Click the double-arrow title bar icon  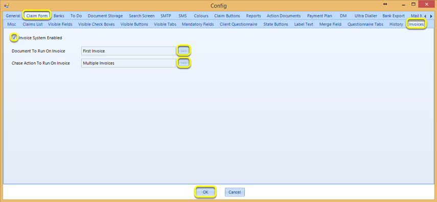click(385, 4)
